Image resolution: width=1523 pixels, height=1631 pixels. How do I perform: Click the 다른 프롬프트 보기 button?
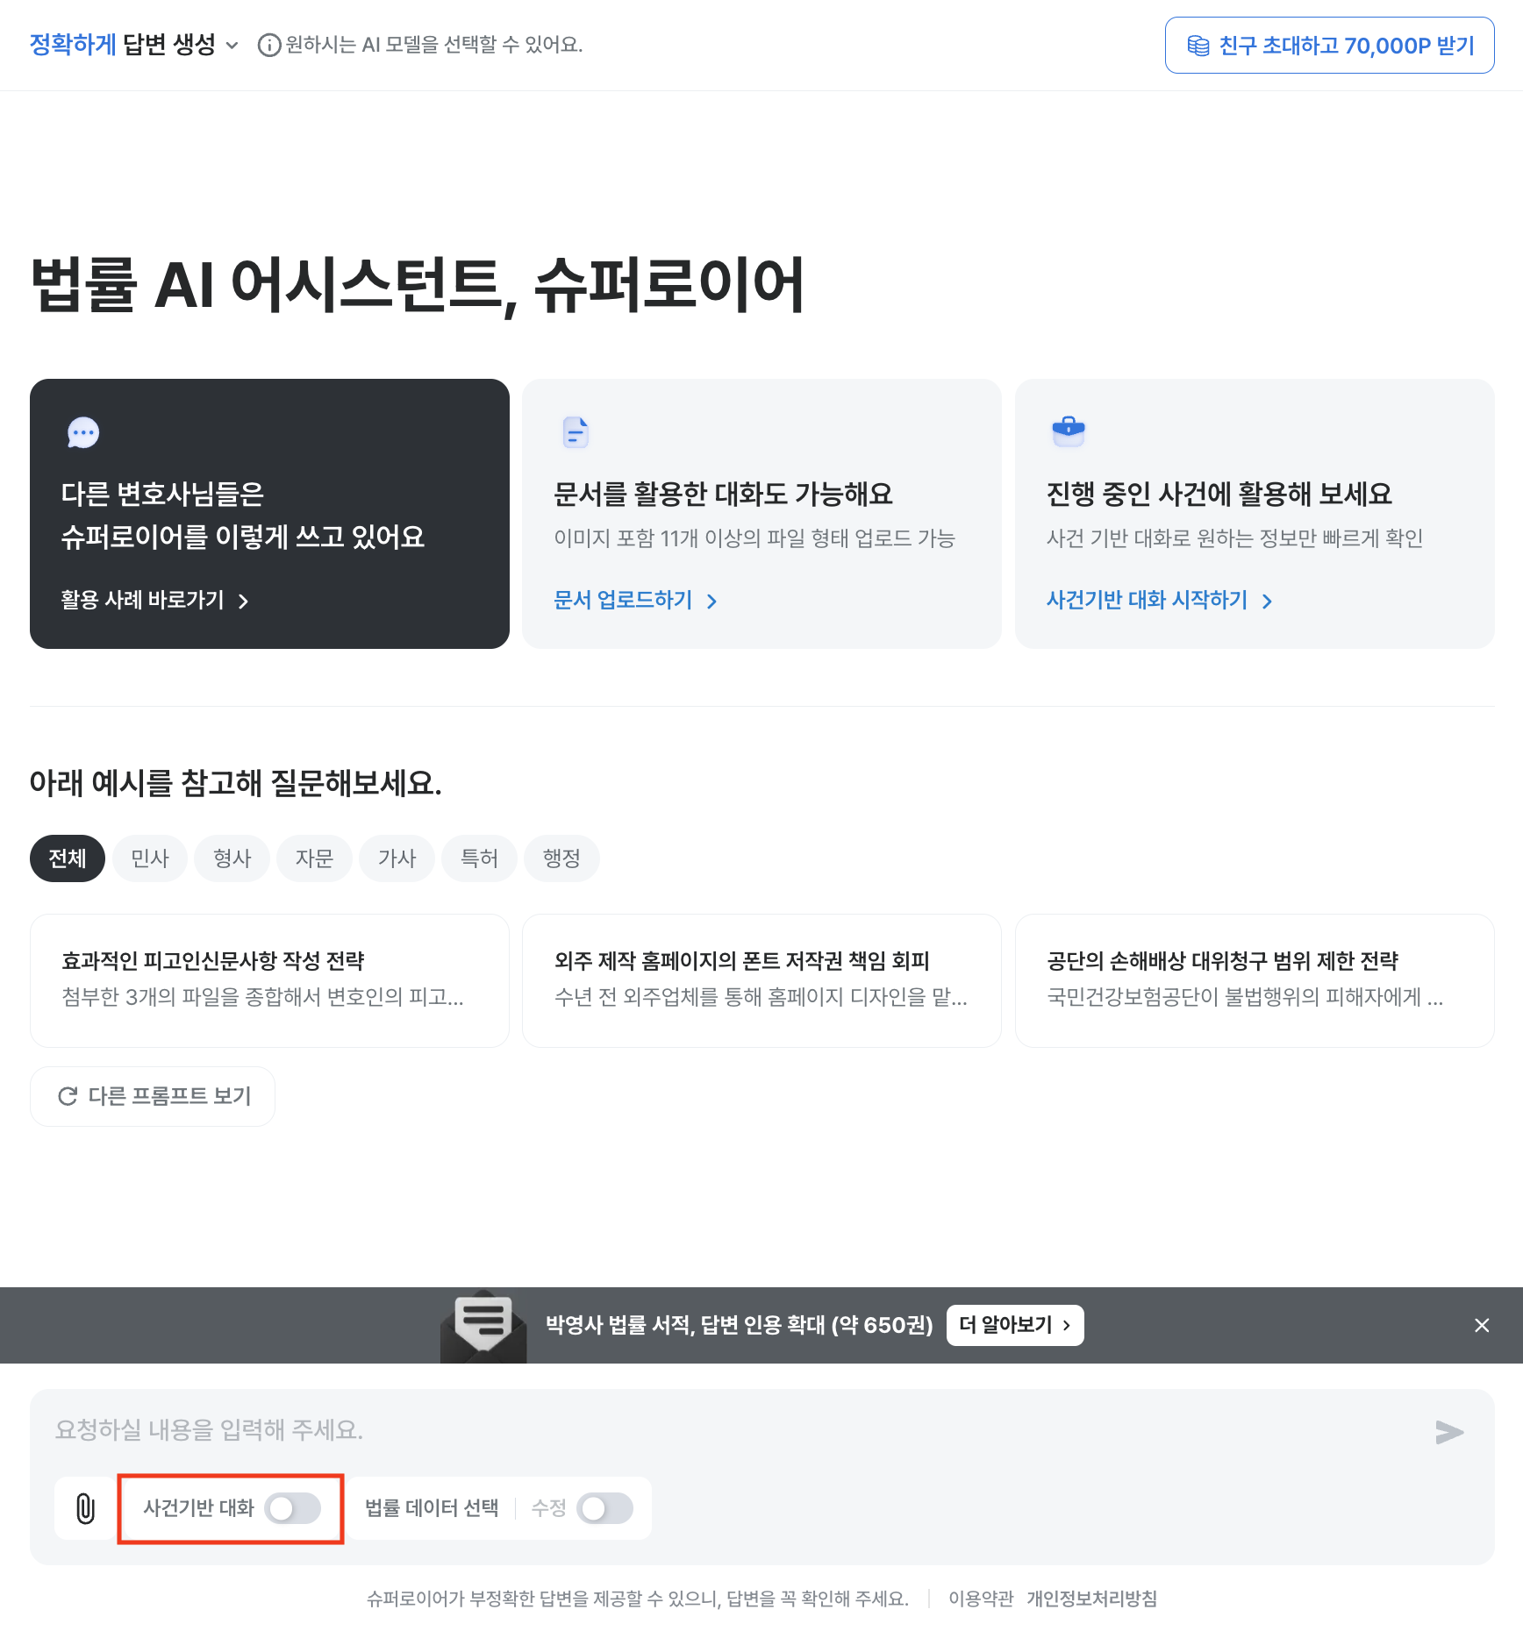coord(153,1096)
